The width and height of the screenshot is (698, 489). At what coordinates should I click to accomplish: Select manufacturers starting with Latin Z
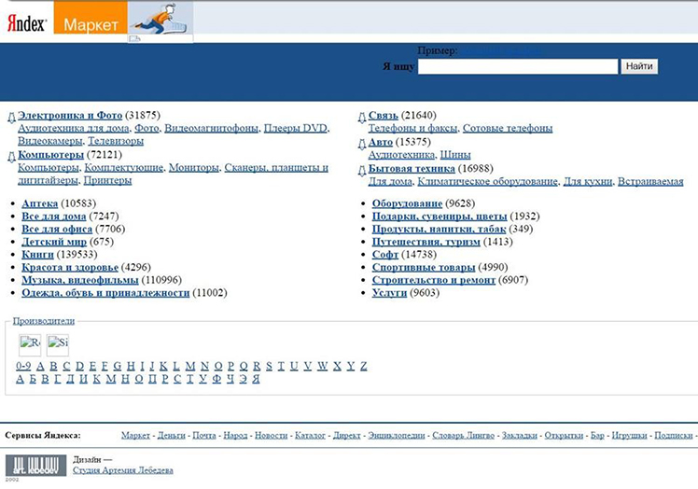pos(364,366)
